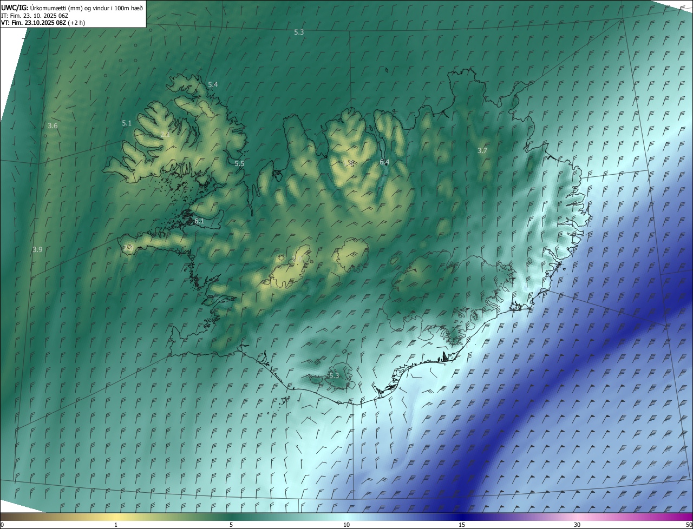The image size is (693, 529).
Task: Click the 0 label on the colour scale
Action: [x=2, y=525]
